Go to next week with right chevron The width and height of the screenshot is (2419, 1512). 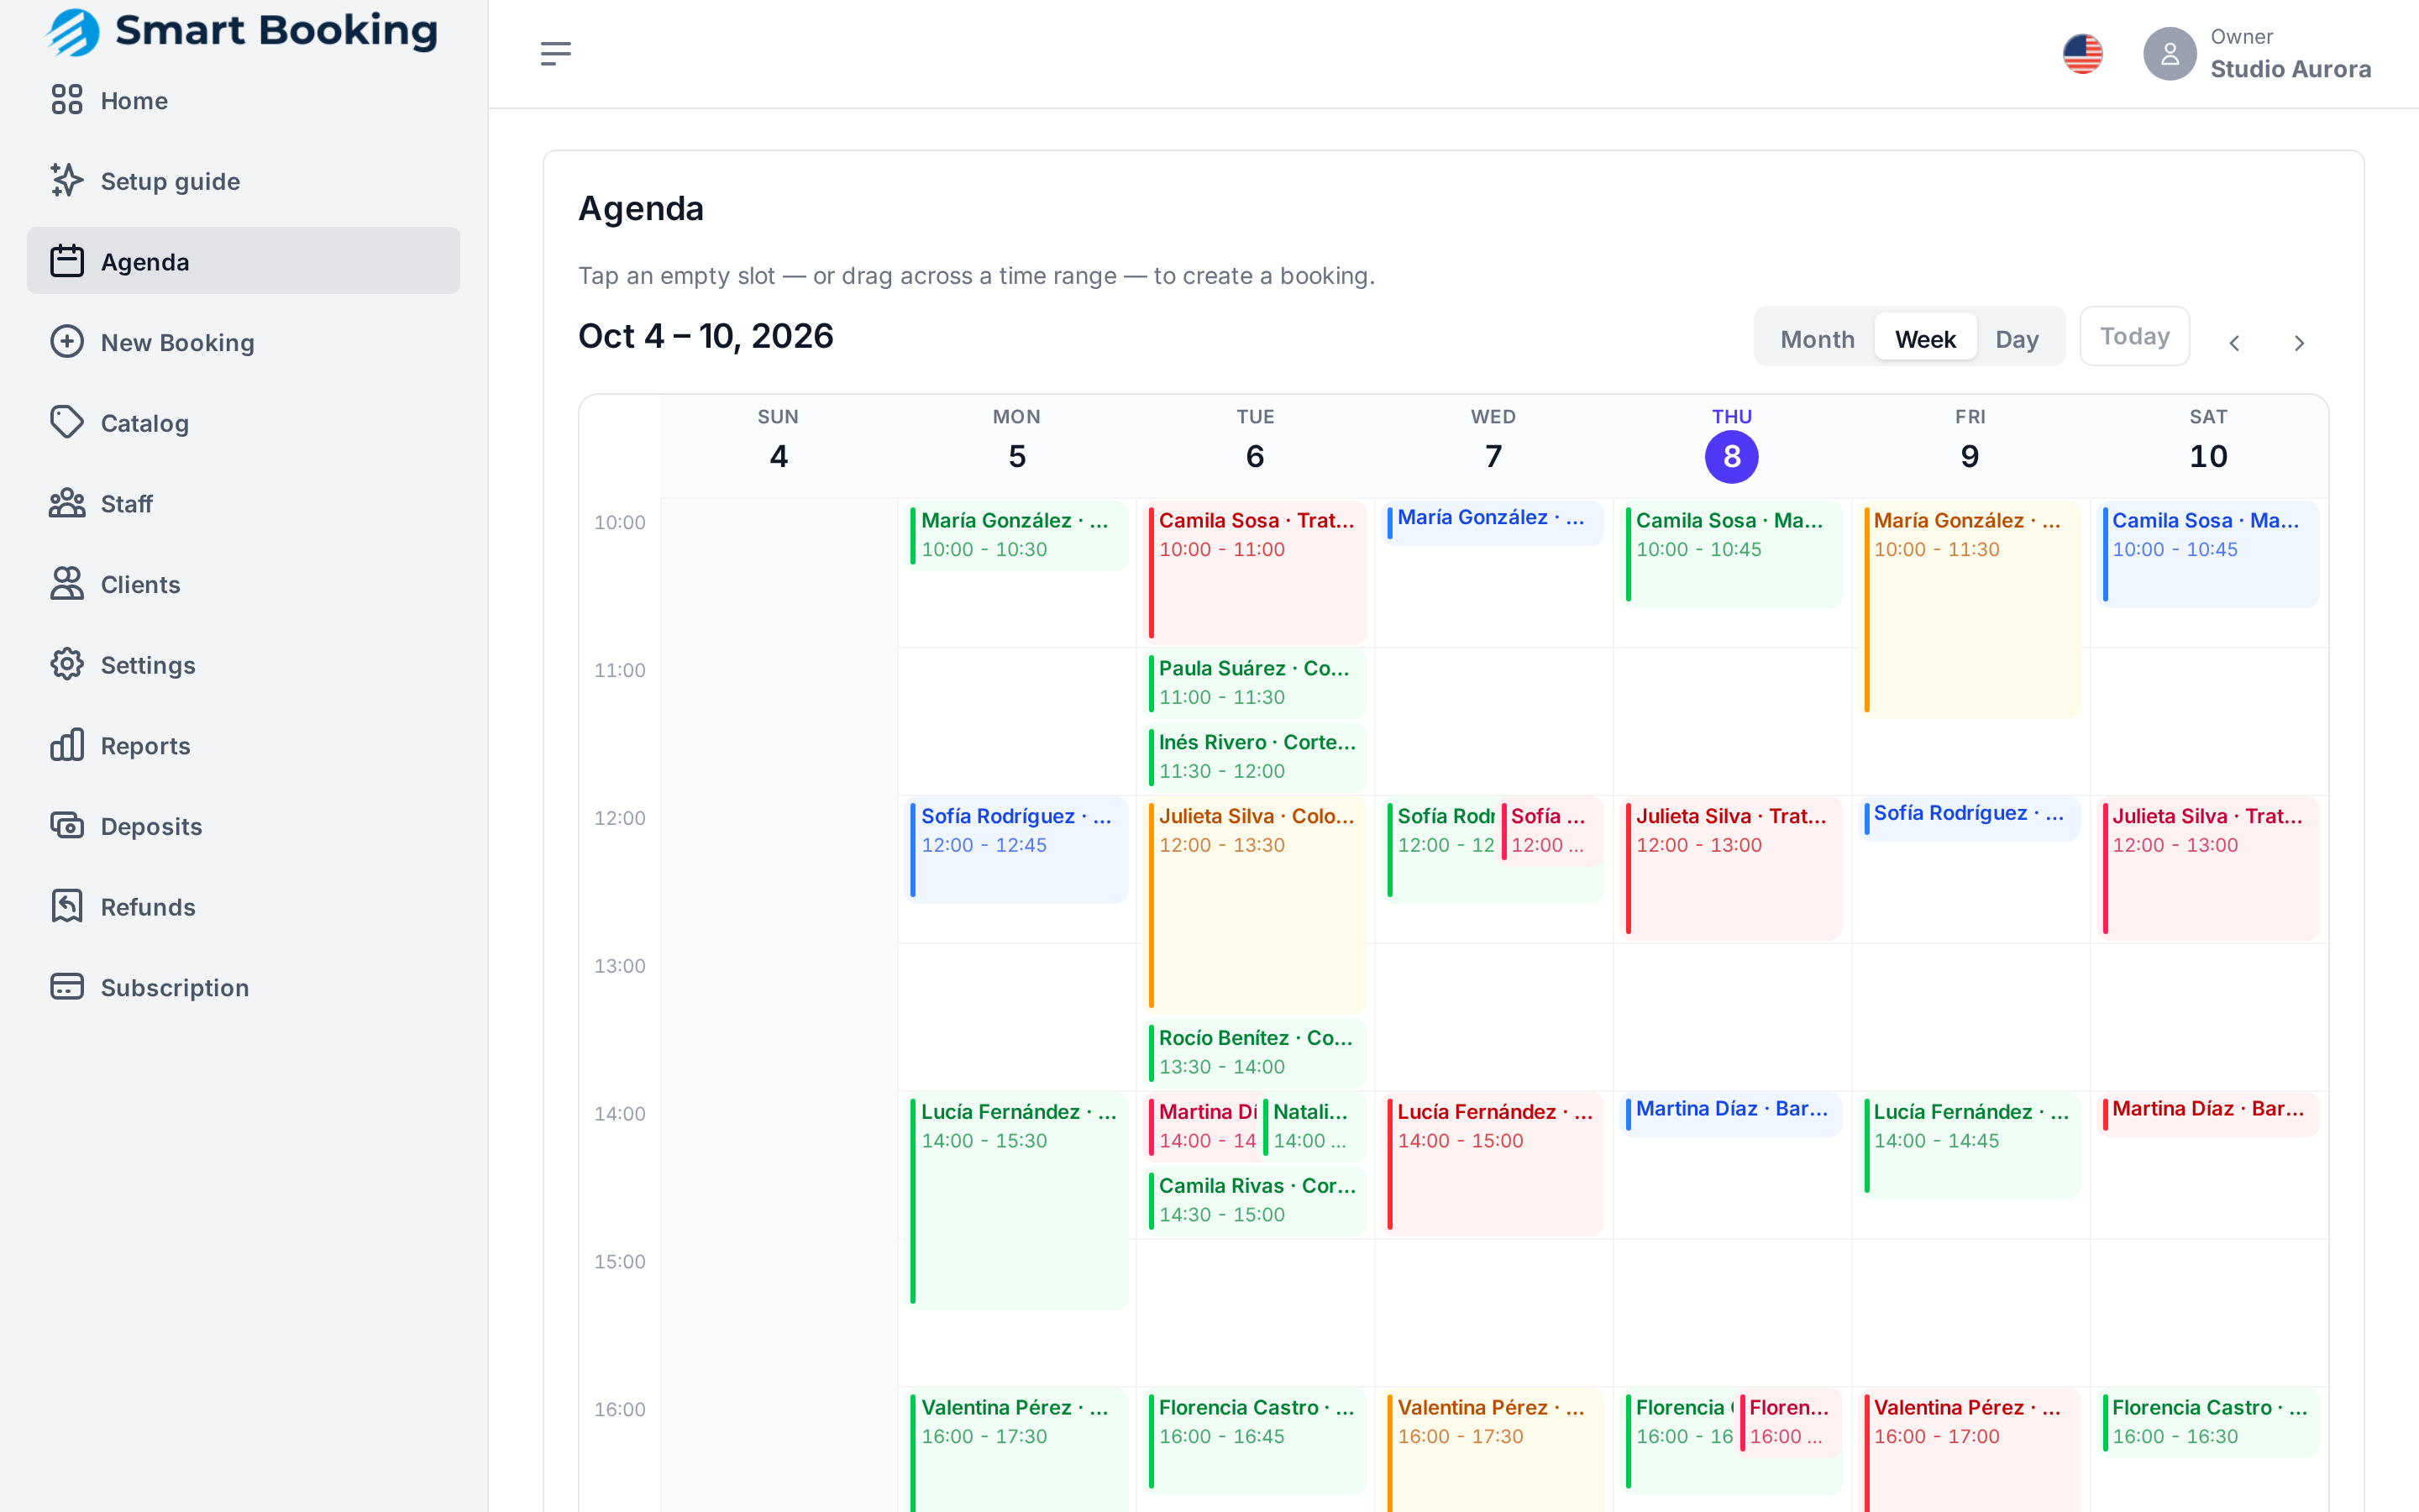[x=2299, y=343]
